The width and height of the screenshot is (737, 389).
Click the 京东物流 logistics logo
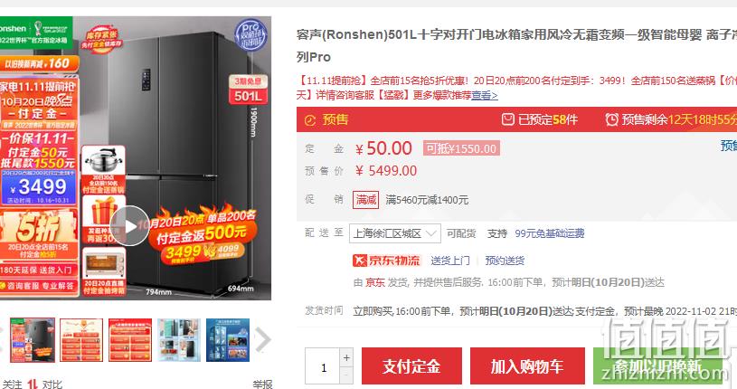tap(386, 261)
